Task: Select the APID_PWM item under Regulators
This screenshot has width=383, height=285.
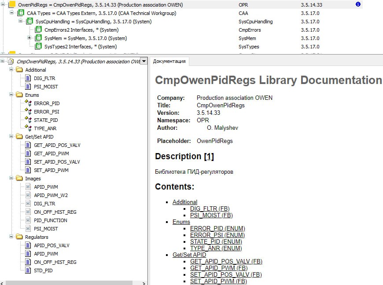Action: pyautogui.click(x=46, y=254)
